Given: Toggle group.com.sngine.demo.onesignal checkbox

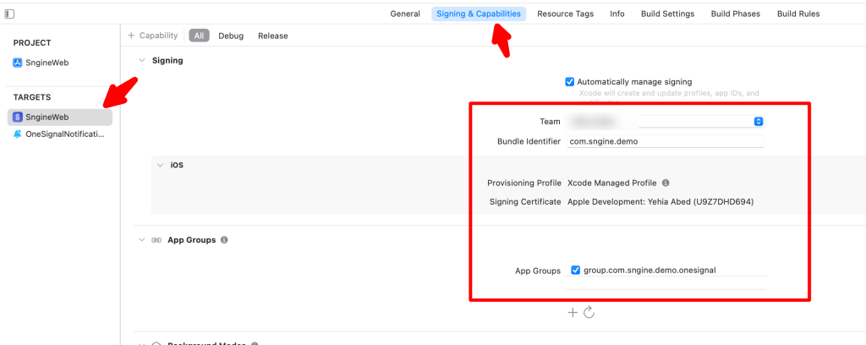Looking at the screenshot, I should (575, 270).
